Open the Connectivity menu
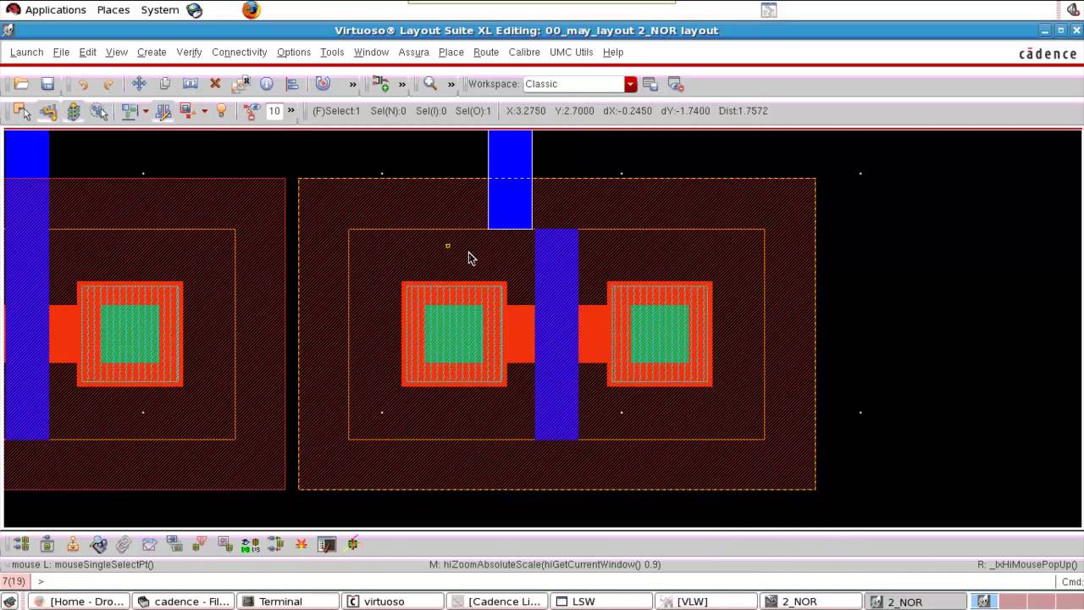 pyautogui.click(x=240, y=52)
